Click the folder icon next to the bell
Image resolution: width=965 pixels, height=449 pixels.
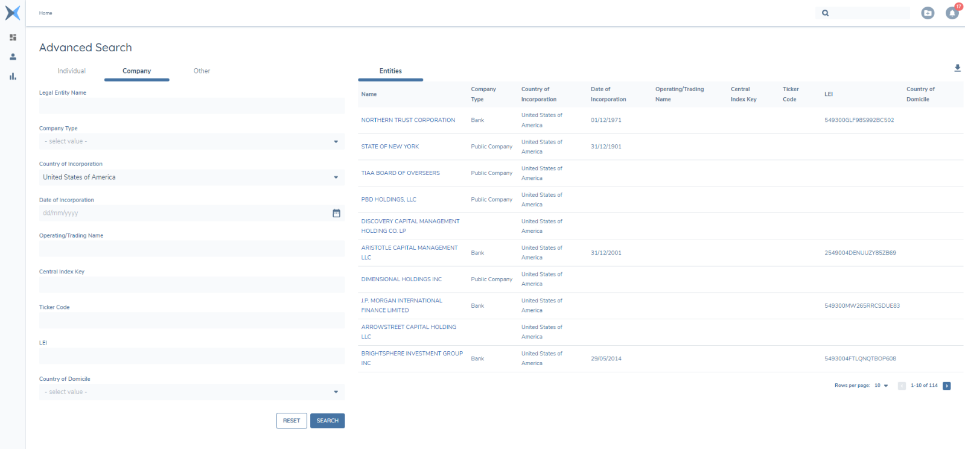tap(928, 13)
